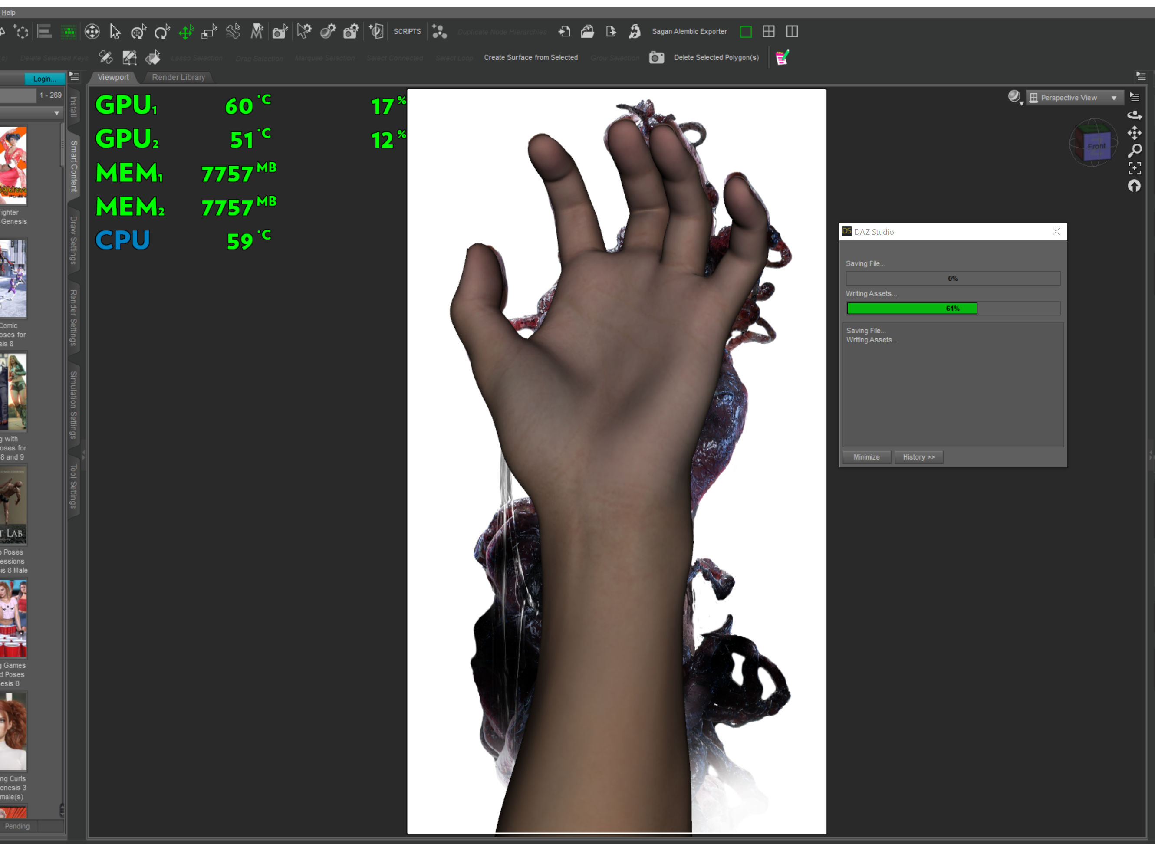Toggle single viewport layout
Image resolution: width=1155 pixels, height=844 pixels.
(x=746, y=32)
